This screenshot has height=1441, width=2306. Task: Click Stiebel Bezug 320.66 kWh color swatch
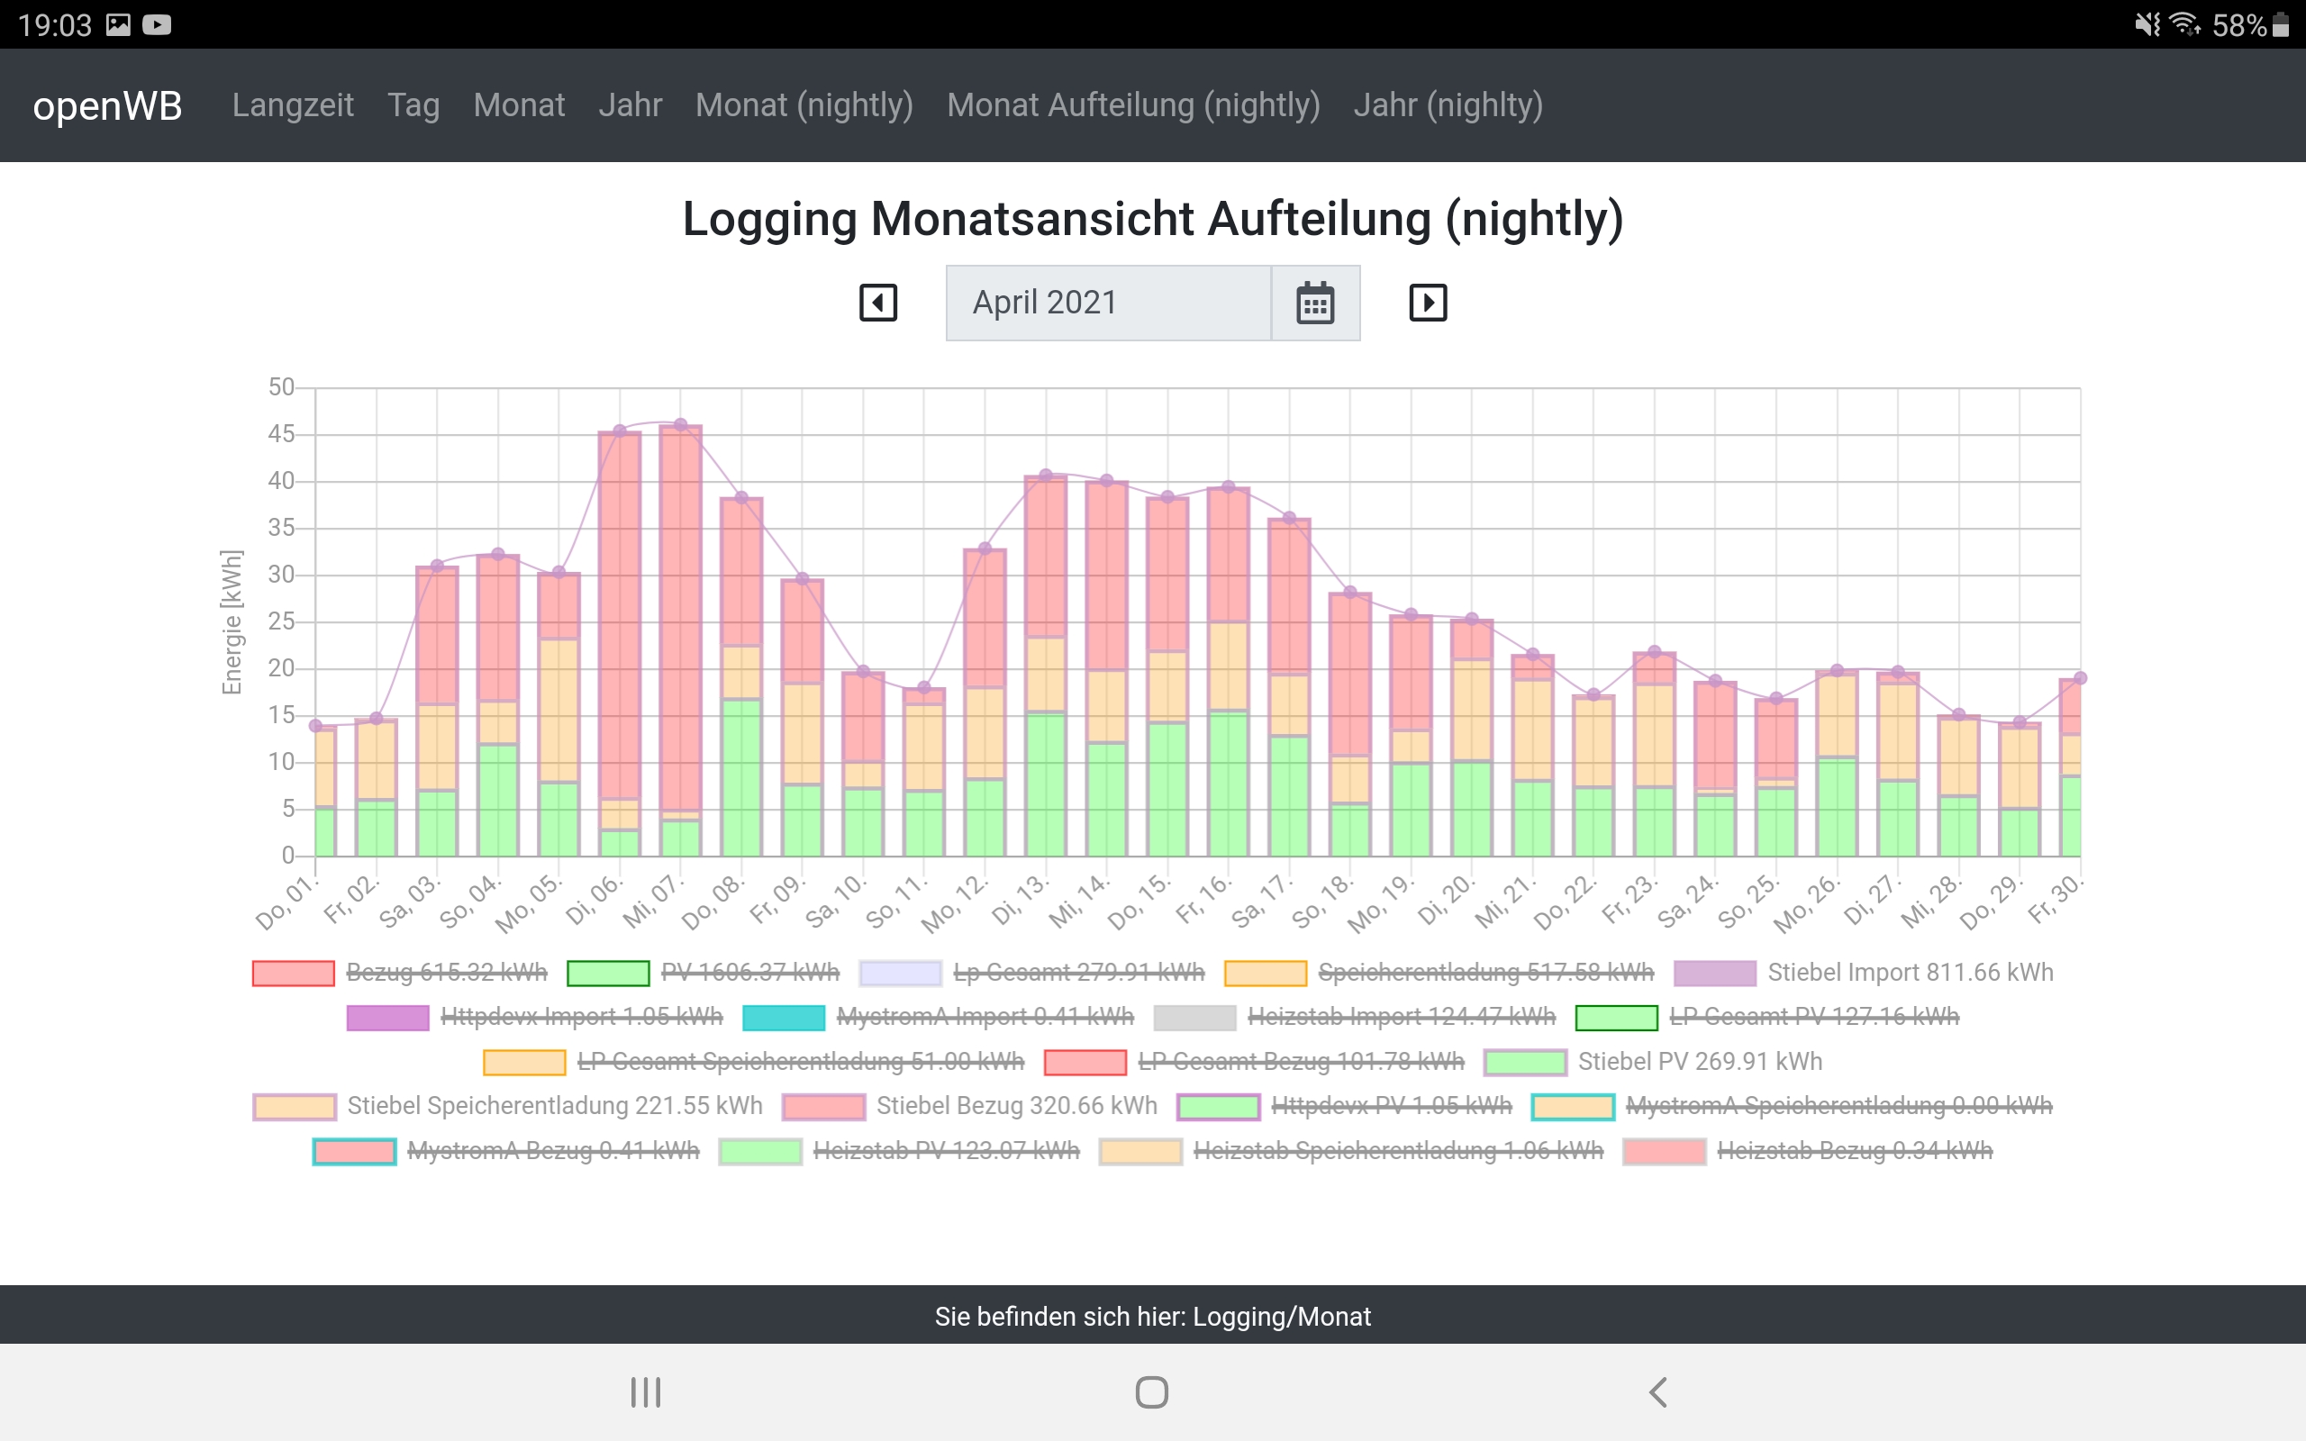click(x=823, y=1107)
